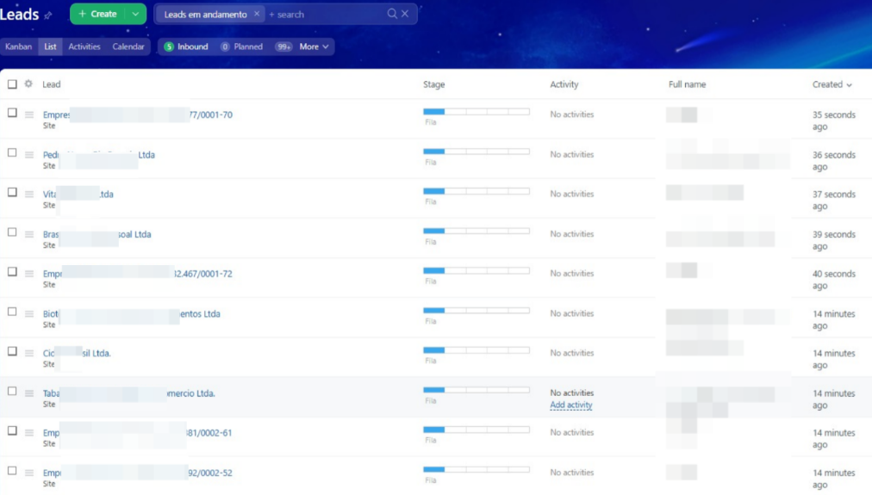Check the box for the 'Pedr... Ltda' lead
The image size is (872, 495).
[x=12, y=152]
